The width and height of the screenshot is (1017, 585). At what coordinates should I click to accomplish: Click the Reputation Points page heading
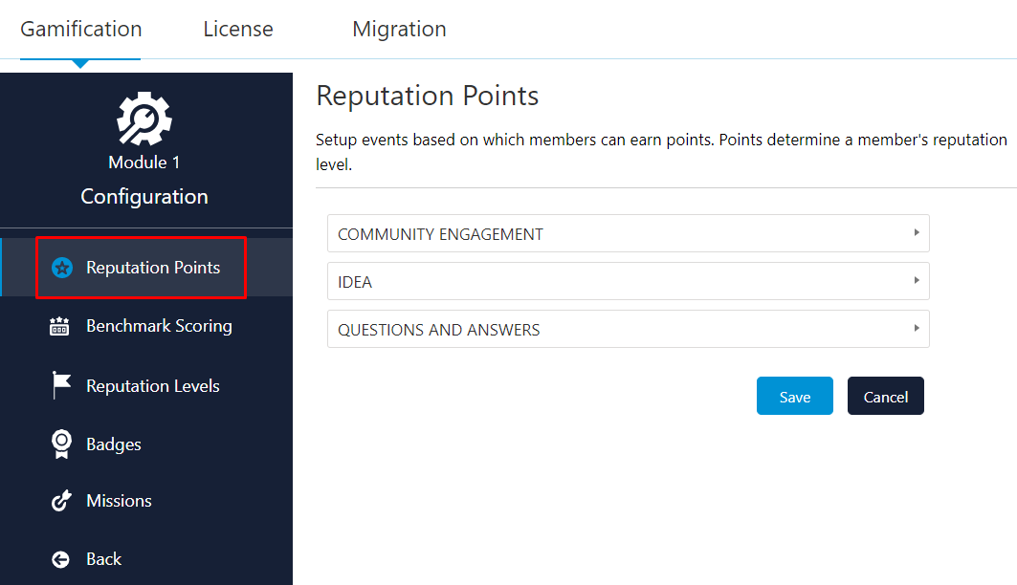428,96
